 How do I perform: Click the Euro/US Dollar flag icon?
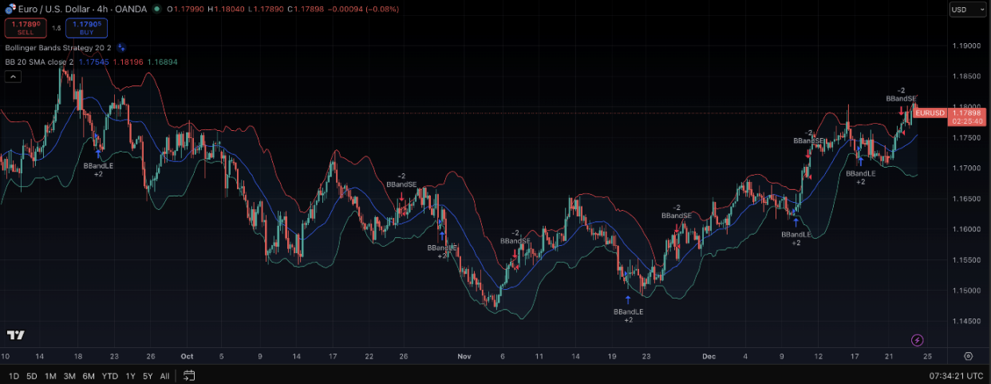tap(10, 9)
